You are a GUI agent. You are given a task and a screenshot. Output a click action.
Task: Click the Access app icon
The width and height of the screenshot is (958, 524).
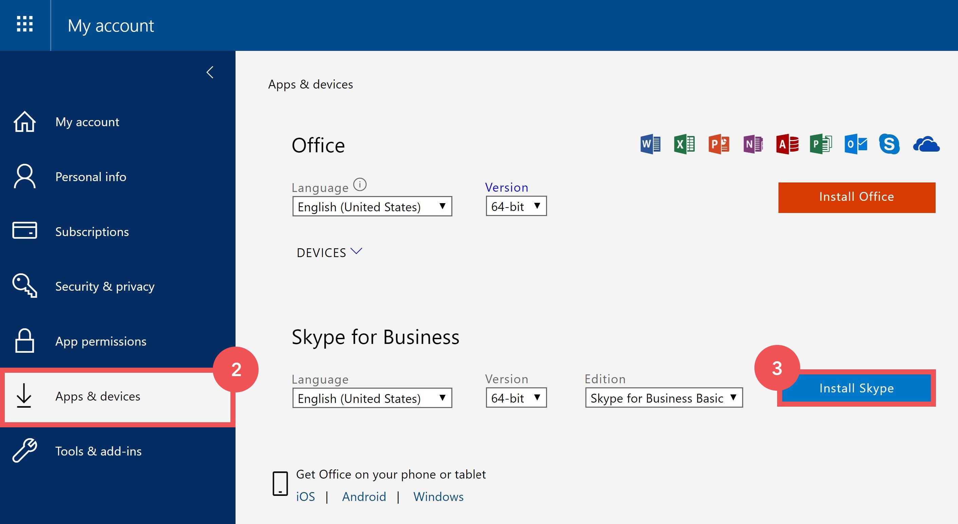pos(787,144)
